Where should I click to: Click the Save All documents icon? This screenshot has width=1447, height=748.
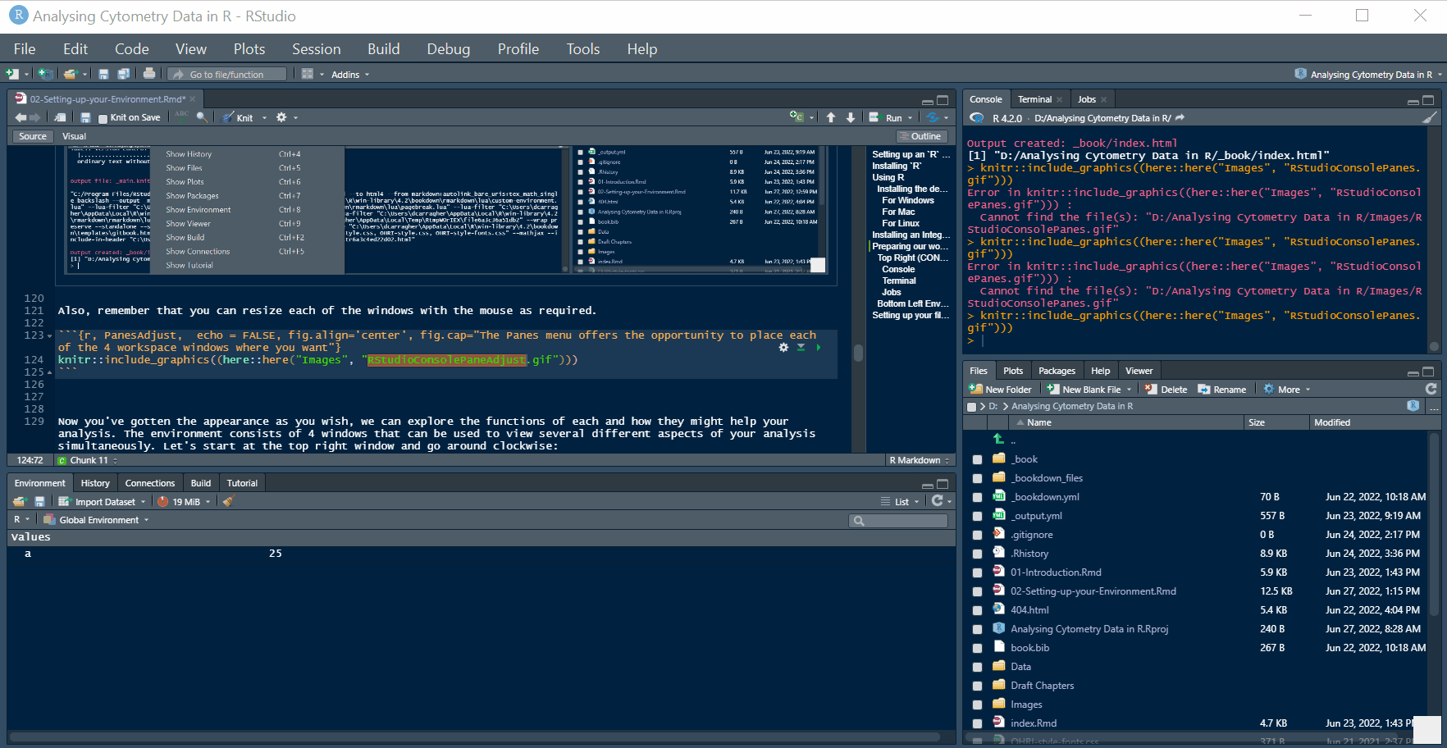point(123,74)
